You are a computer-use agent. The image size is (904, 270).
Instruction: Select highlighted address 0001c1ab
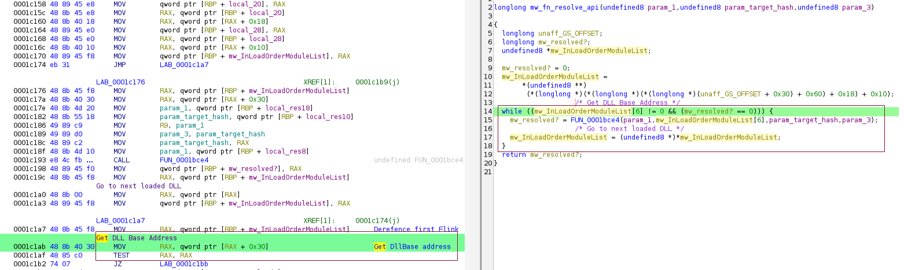click(x=29, y=246)
